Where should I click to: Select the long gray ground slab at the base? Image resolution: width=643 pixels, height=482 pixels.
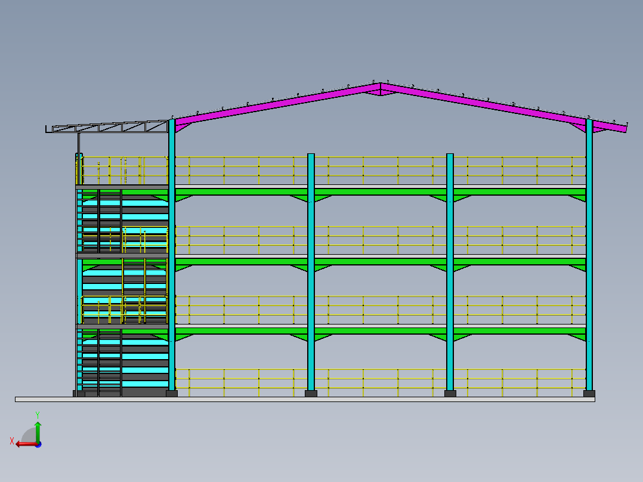coord(305,399)
